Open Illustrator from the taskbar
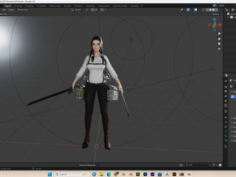 click(x=175, y=174)
